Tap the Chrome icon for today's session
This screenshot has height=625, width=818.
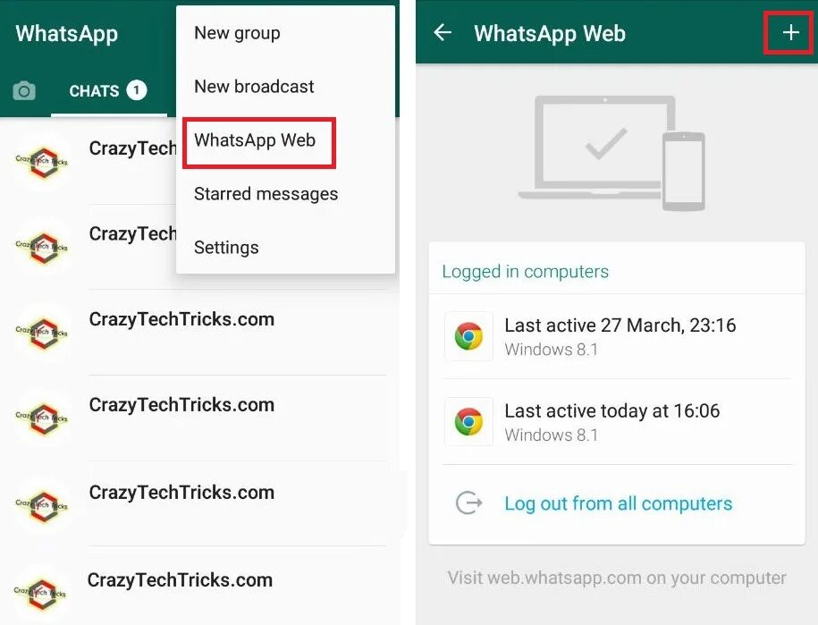(x=468, y=421)
